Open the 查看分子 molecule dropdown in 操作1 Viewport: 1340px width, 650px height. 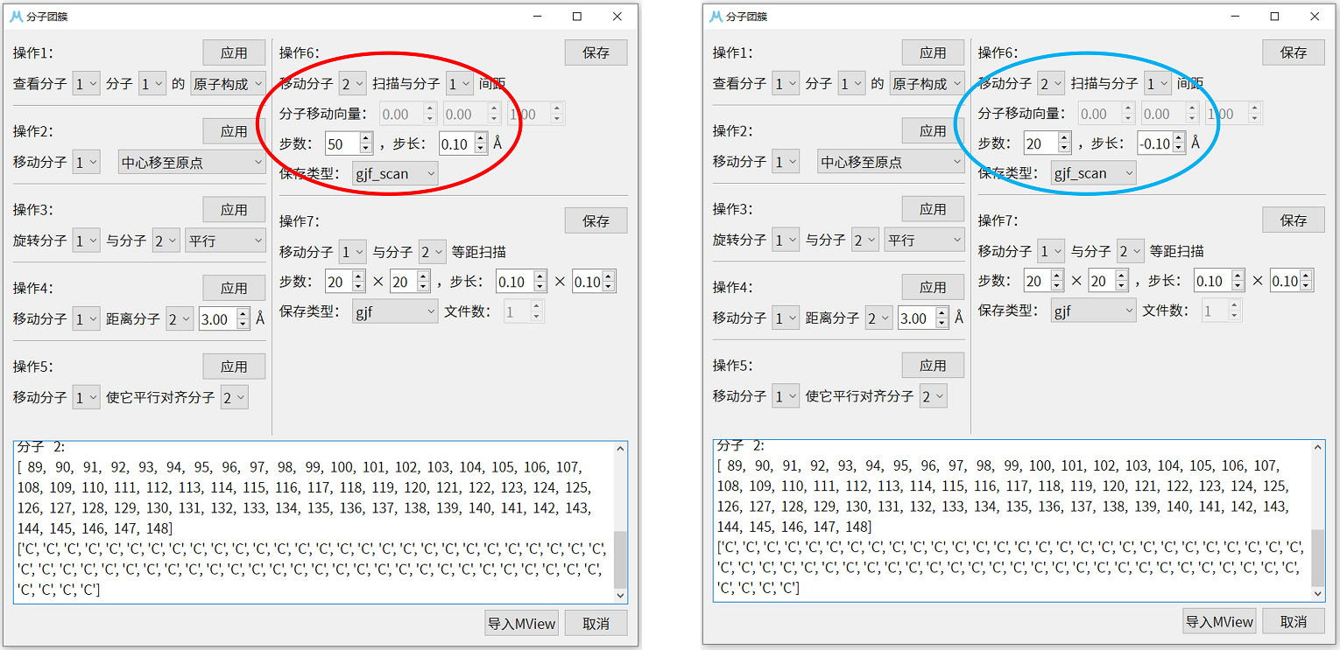[x=86, y=82]
